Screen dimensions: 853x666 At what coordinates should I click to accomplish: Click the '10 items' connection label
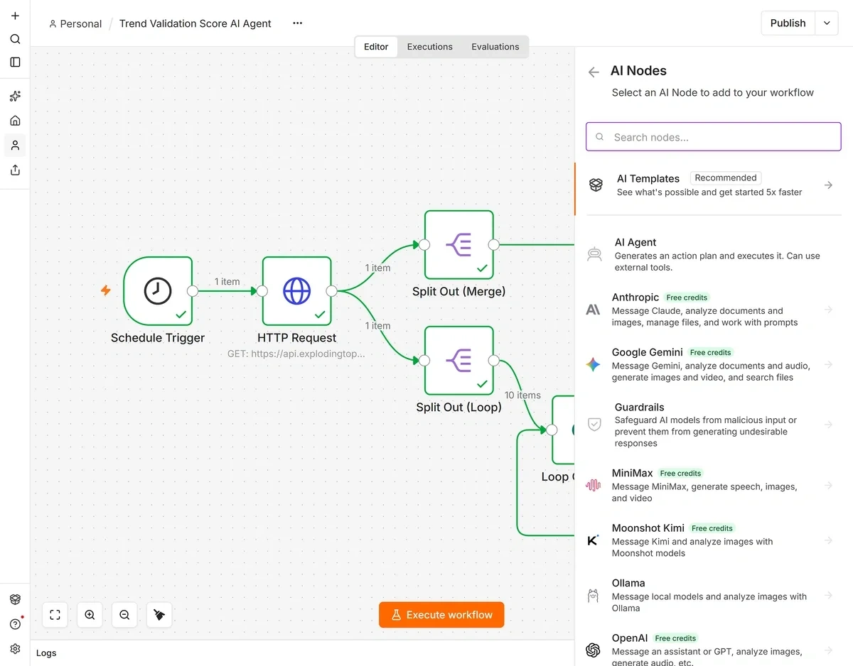[x=522, y=395]
